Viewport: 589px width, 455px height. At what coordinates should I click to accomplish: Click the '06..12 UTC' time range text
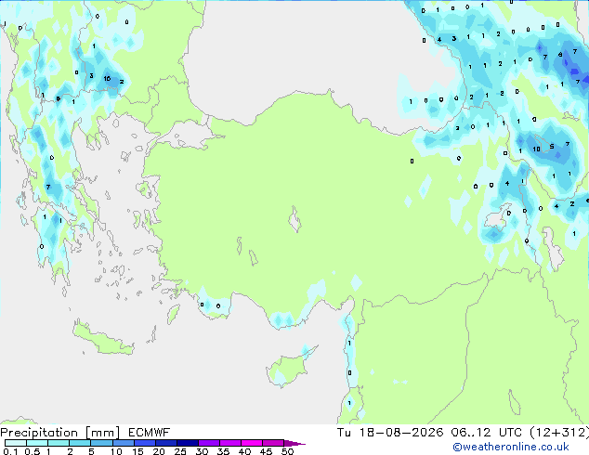click(487, 433)
